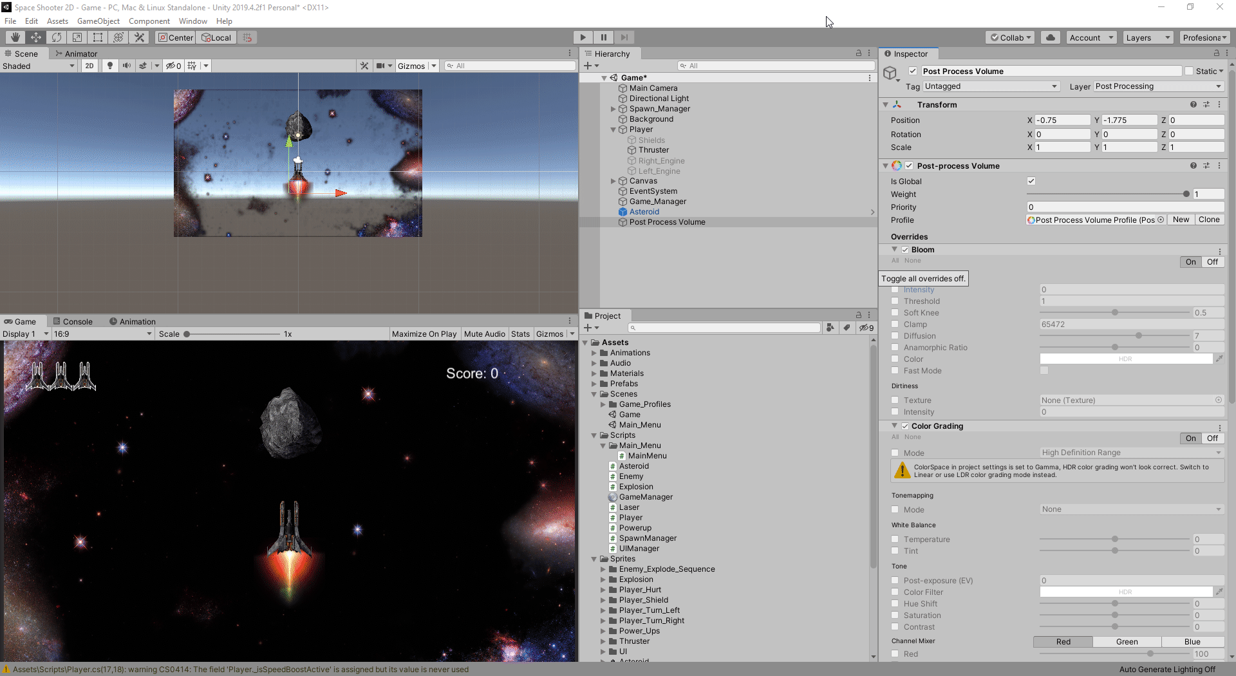Toggle Post Process Volume active checkbox
The width and height of the screenshot is (1236, 676).
point(913,71)
